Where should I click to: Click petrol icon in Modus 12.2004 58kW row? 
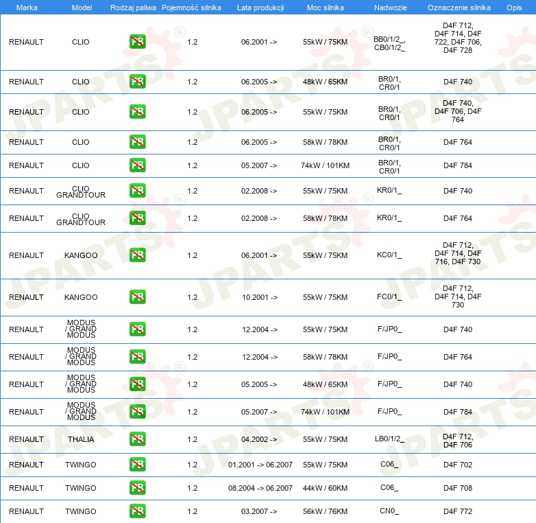click(137, 356)
